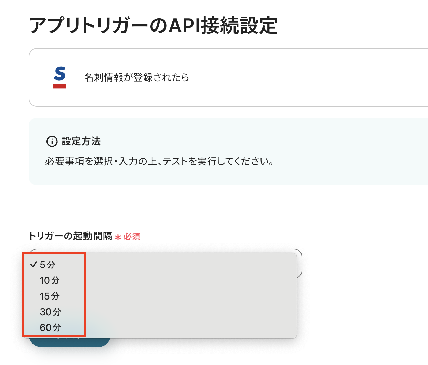This screenshot has height=365, width=428.
Task: Choose 10分 from the interval list
Action: (x=50, y=280)
